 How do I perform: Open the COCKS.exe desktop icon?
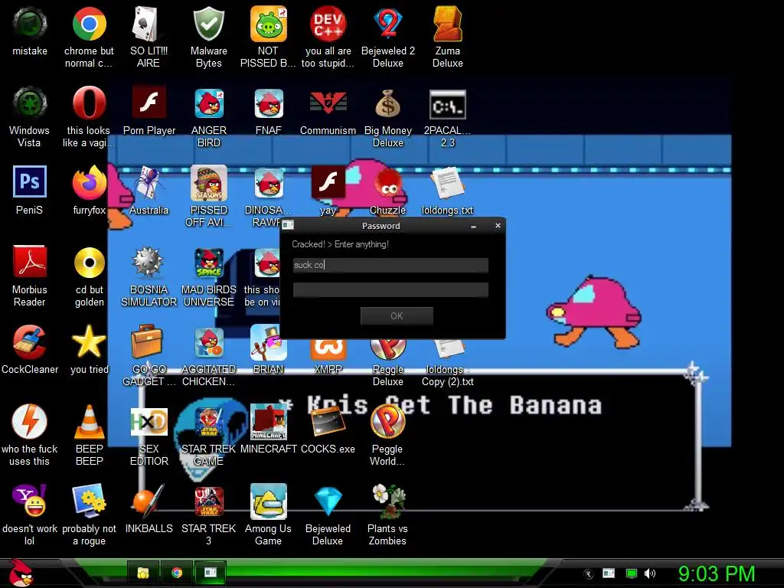328,423
